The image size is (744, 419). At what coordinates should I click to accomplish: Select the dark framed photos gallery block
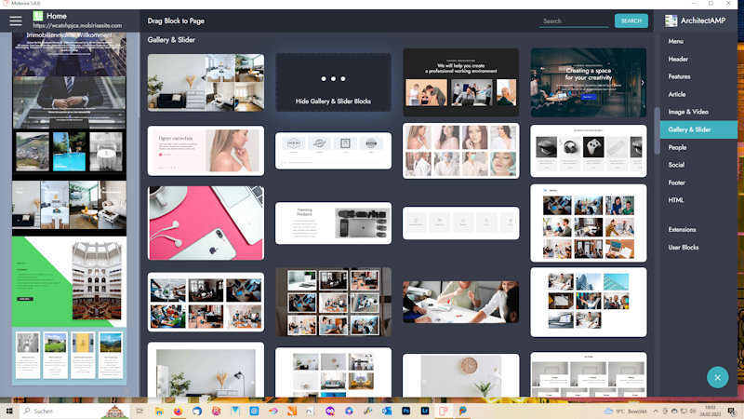pyautogui.click(x=333, y=302)
